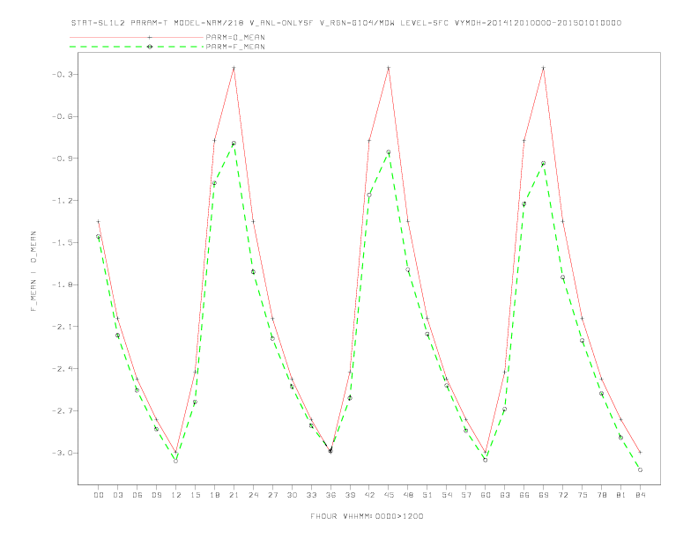Click the 09 forecast hour tick label
This screenshot has width=698, height=539.
coord(156,495)
